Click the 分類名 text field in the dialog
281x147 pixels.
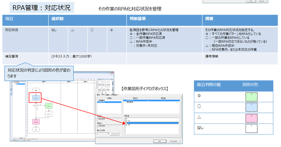109,119
